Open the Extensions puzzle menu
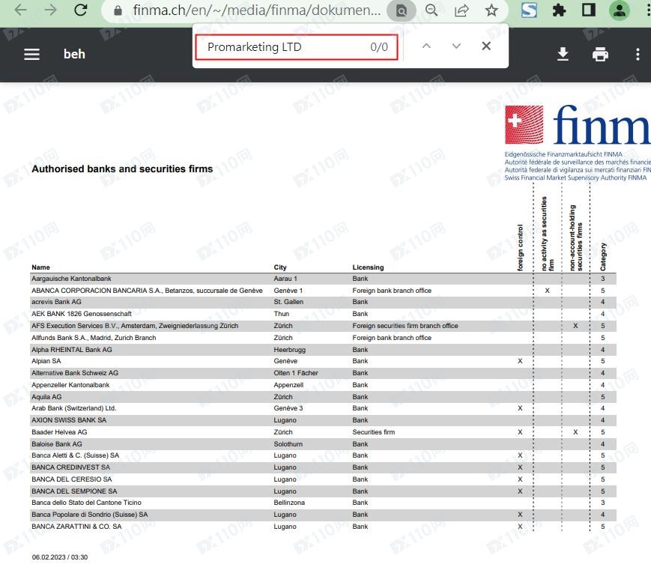 [x=559, y=10]
